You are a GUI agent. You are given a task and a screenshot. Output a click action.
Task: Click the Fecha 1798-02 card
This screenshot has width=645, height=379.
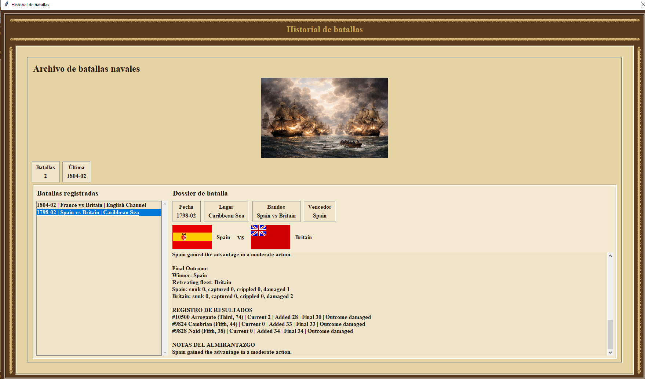(186, 211)
